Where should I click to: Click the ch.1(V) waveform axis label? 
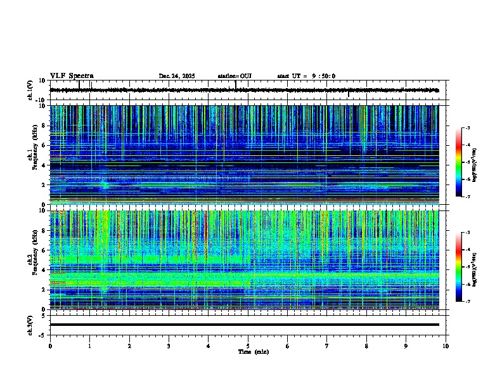[30, 90]
